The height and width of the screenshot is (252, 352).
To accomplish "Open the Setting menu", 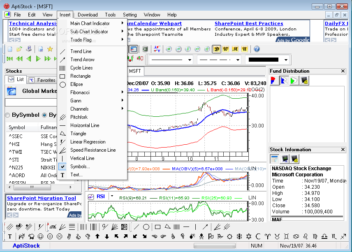I will click(130, 15).
